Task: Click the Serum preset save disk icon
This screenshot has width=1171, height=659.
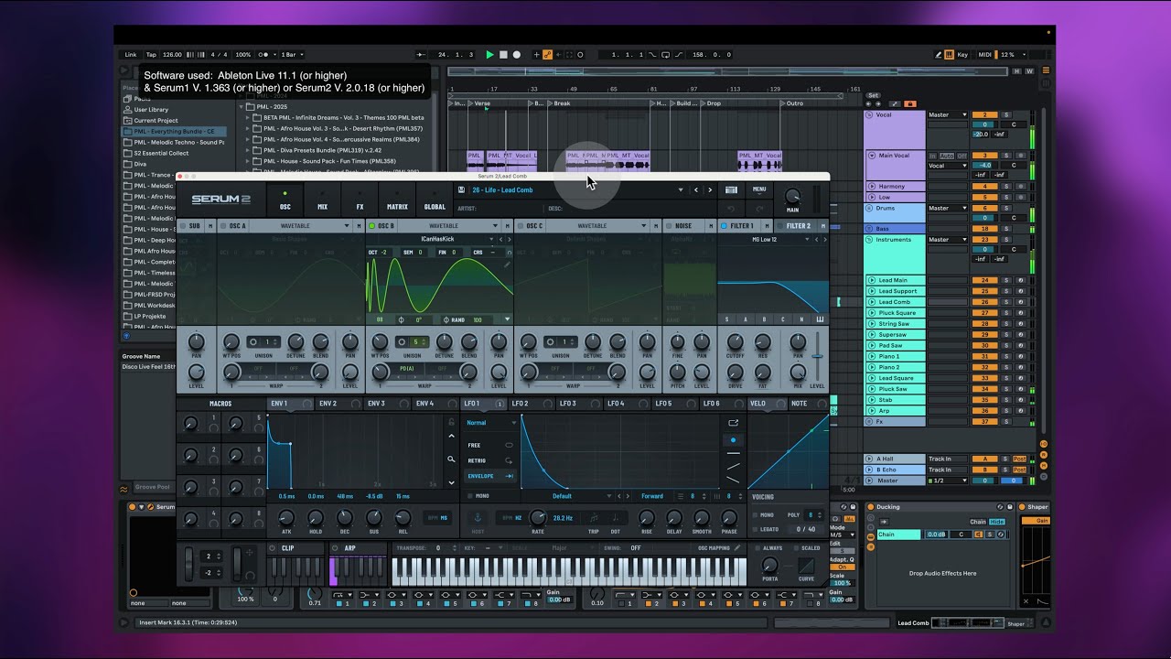Action: [x=461, y=190]
